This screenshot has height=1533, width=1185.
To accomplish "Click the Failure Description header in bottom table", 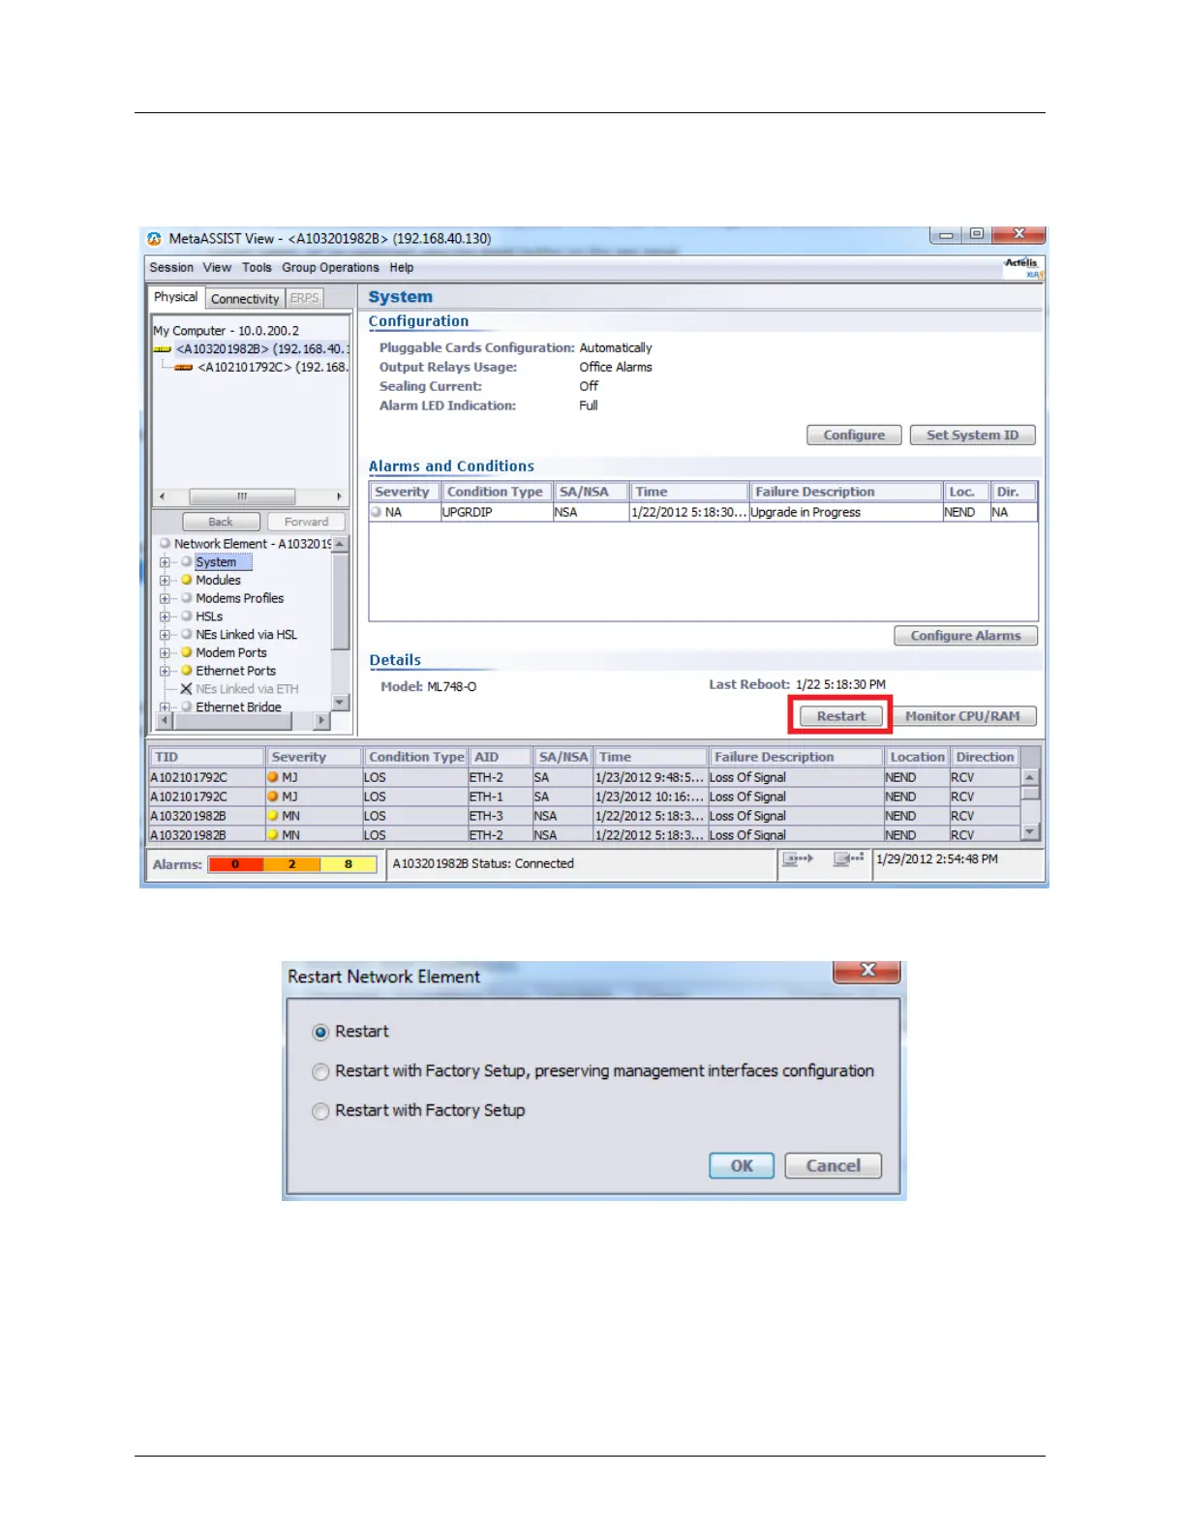I will coord(796,757).
